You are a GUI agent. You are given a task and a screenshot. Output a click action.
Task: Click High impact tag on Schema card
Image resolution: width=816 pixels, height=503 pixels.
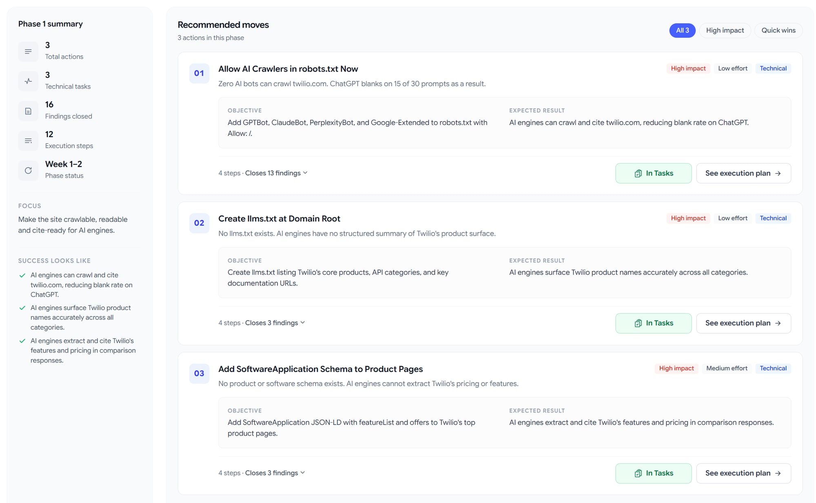(676, 368)
